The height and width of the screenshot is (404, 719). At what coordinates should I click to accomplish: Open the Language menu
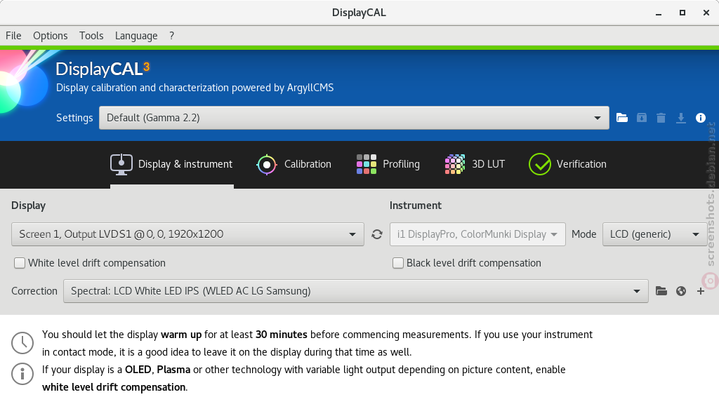(136, 36)
